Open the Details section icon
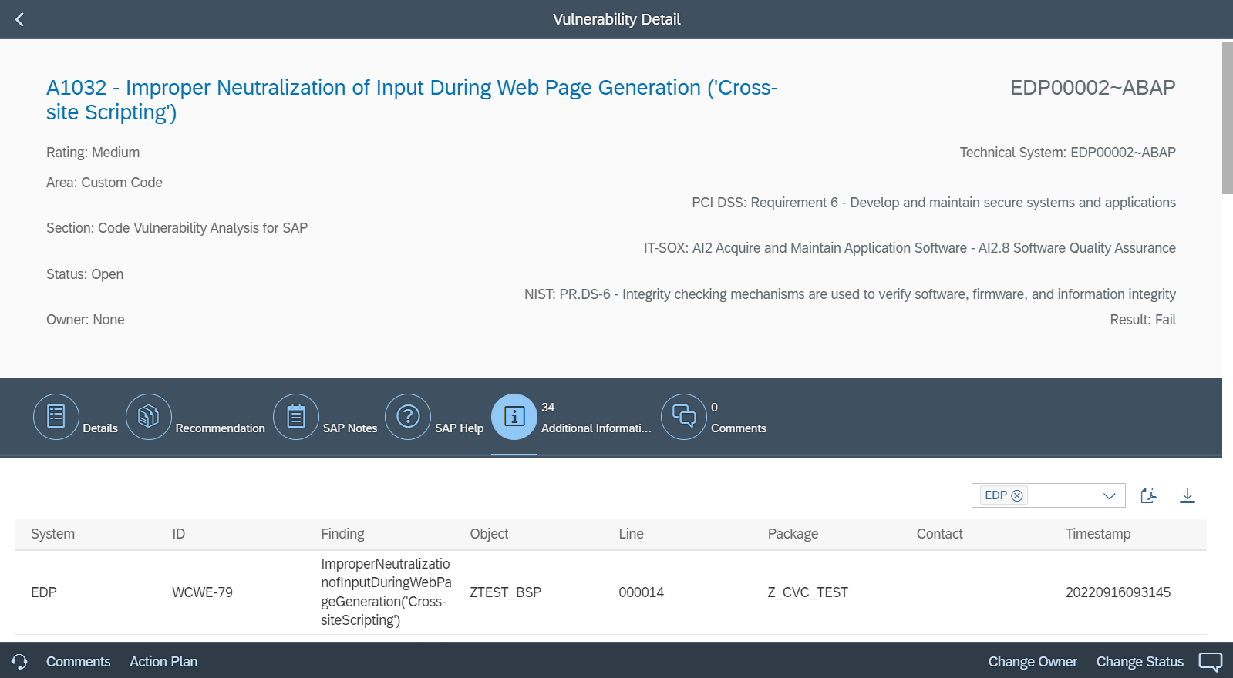1233x678 pixels. point(56,417)
